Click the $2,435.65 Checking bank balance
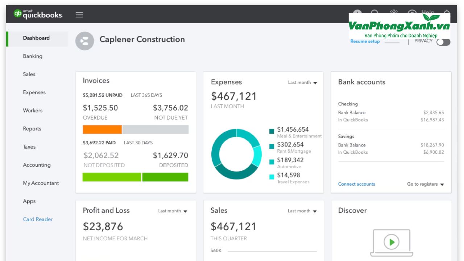 coord(434,113)
